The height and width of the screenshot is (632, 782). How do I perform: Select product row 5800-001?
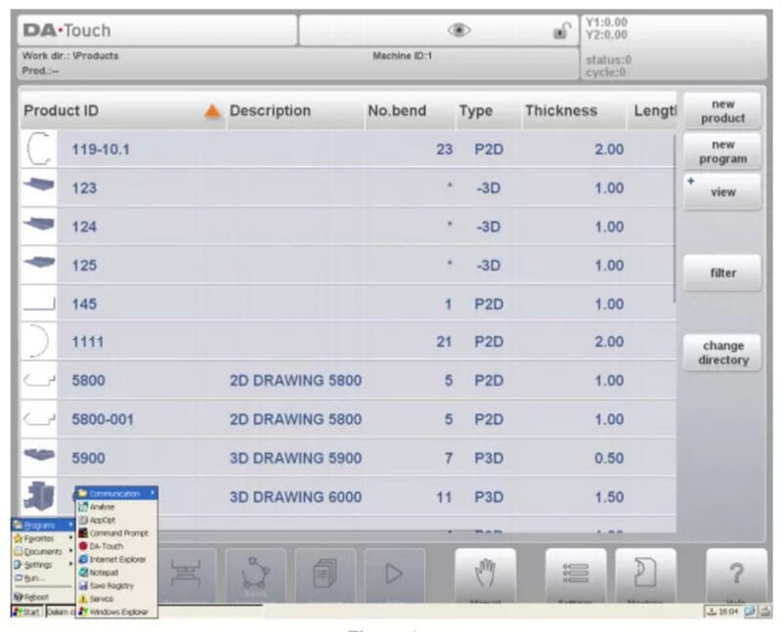tap(102, 419)
